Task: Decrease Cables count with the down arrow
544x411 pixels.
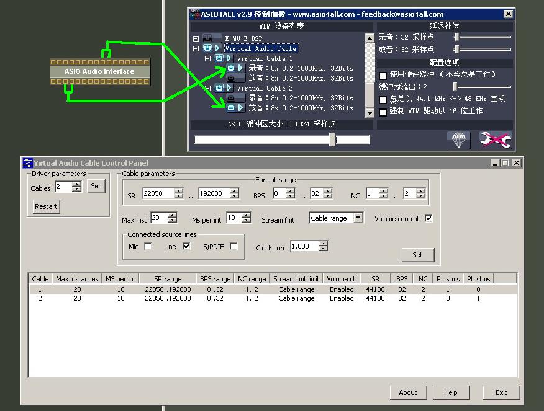Action: click(x=76, y=189)
